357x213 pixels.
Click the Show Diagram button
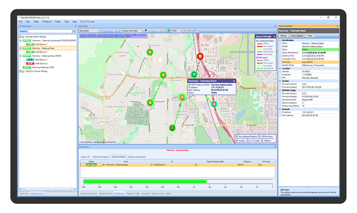pos(297,36)
